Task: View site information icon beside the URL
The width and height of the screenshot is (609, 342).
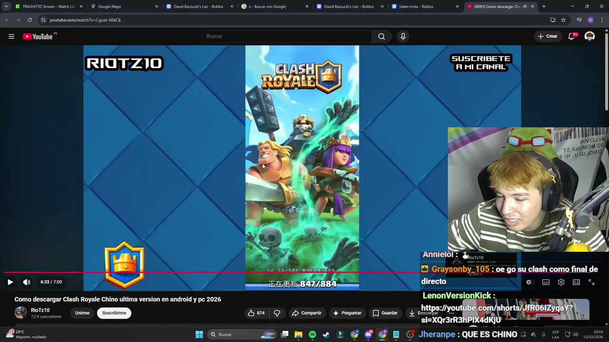Action: click(x=43, y=20)
